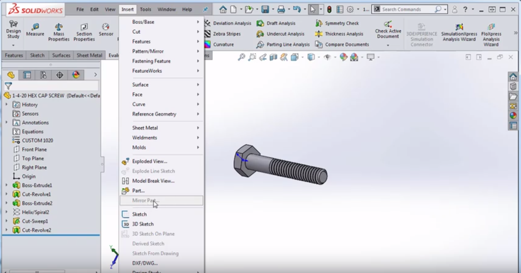
Task: Expand the History tree node
Action: pyautogui.click(x=6, y=104)
